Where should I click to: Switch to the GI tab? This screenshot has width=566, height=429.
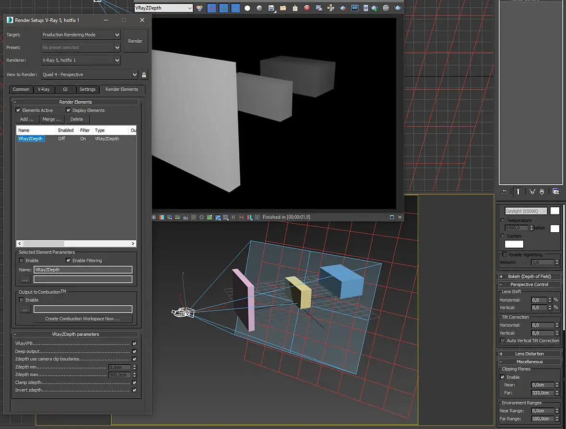65,89
